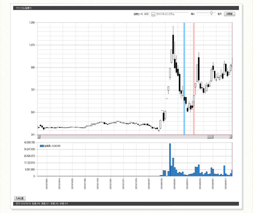Click the 拡大 label right of zoom slider
This screenshot has width=253, height=213.
(219, 14)
